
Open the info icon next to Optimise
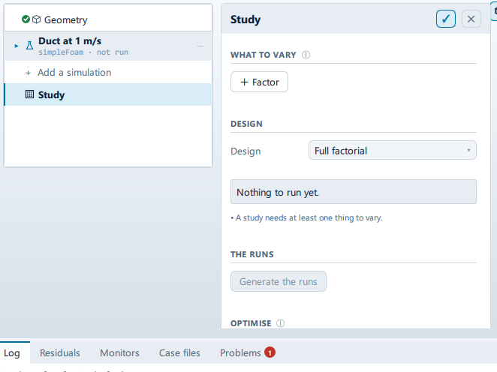click(281, 323)
